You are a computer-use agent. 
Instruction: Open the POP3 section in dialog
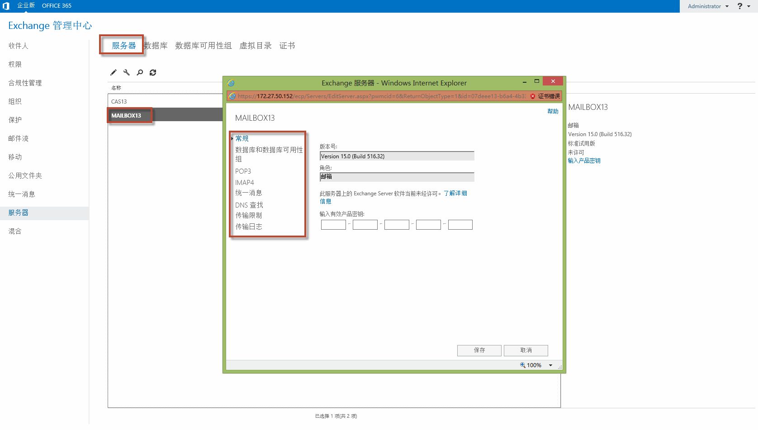pos(243,171)
